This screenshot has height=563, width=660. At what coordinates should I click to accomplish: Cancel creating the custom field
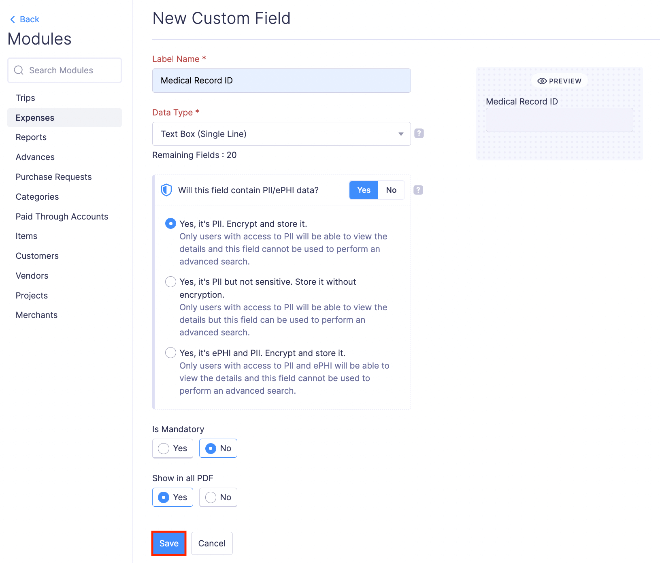212,544
